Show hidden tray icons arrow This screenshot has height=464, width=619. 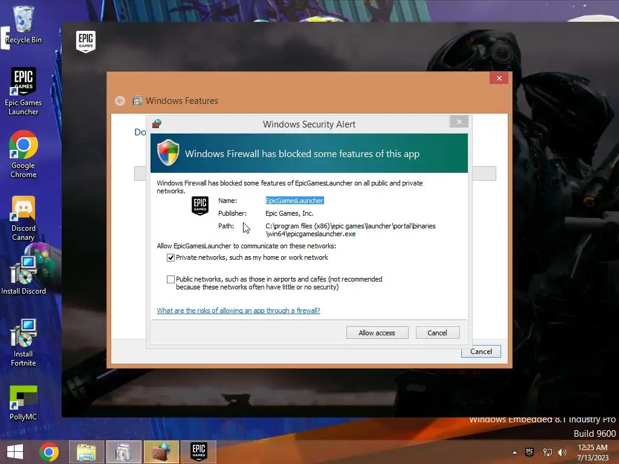pyautogui.click(x=514, y=453)
